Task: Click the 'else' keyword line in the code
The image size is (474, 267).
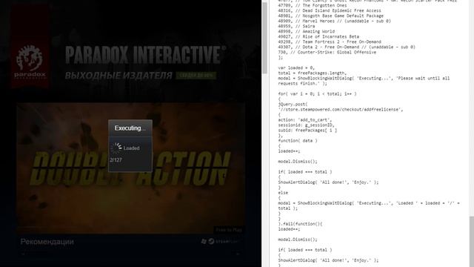Action: (x=283, y=193)
